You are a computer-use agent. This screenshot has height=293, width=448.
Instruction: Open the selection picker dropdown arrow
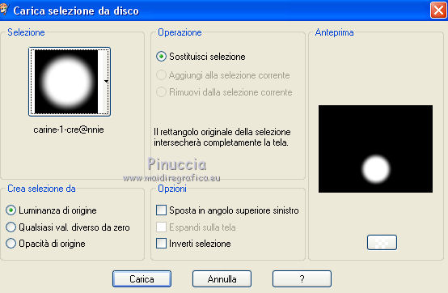point(106,82)
